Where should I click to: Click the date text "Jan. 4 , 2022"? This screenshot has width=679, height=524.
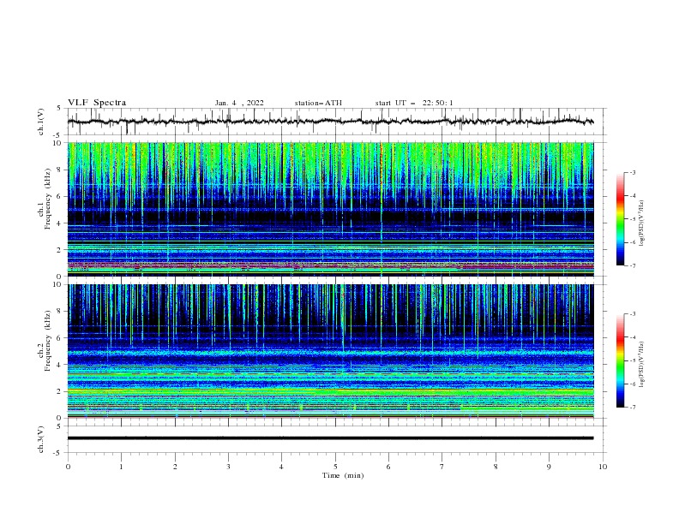point(239,103)
